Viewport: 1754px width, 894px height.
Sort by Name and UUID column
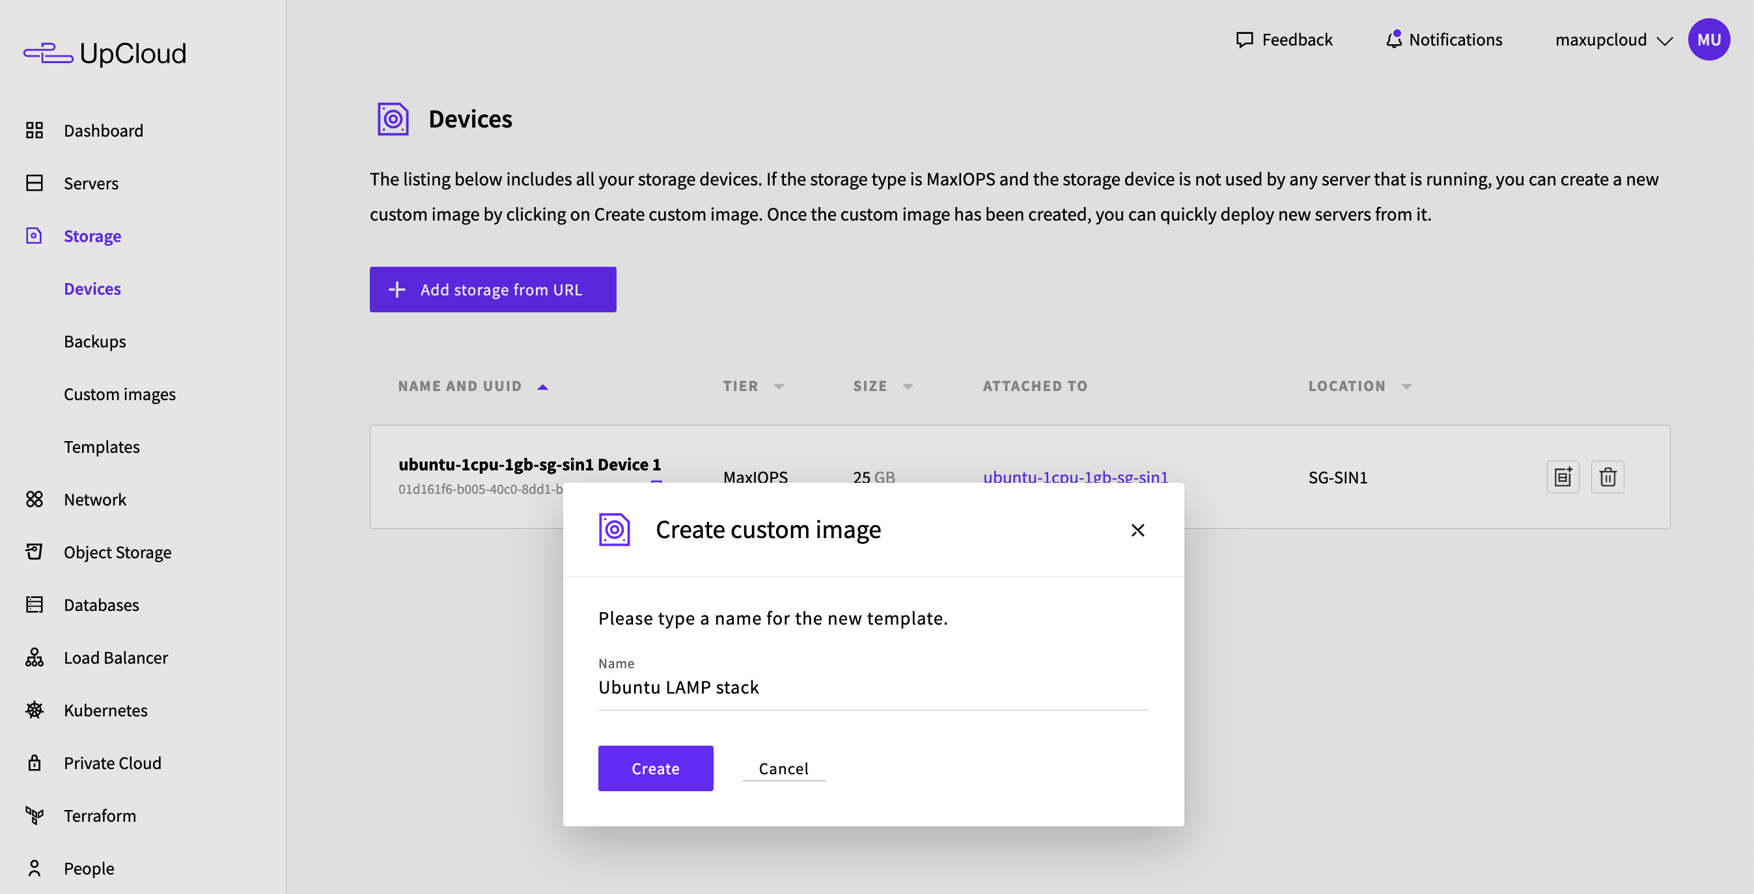point(473,386)
